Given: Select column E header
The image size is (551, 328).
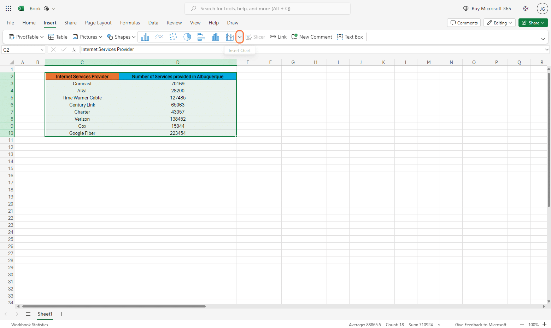Looking at the screenshot, I should [x=248, y=62].
